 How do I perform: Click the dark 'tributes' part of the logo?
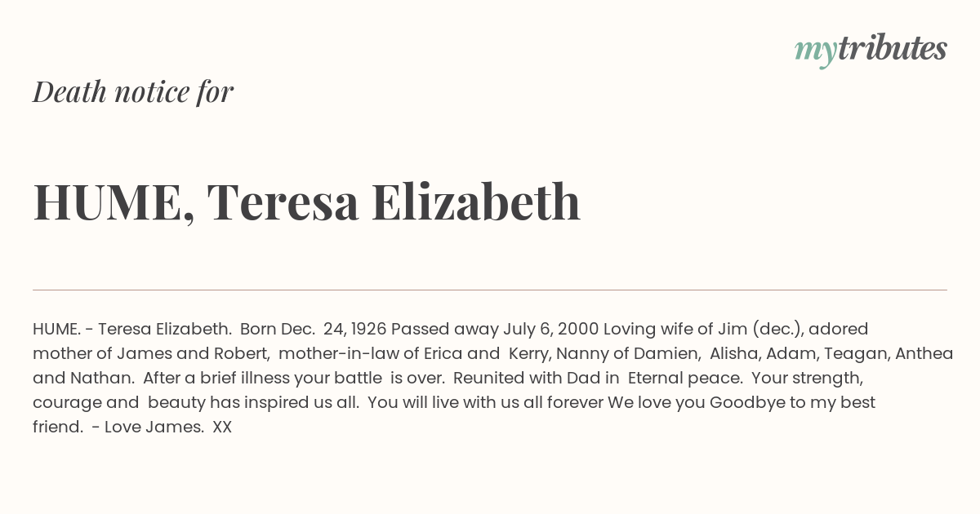892,48
